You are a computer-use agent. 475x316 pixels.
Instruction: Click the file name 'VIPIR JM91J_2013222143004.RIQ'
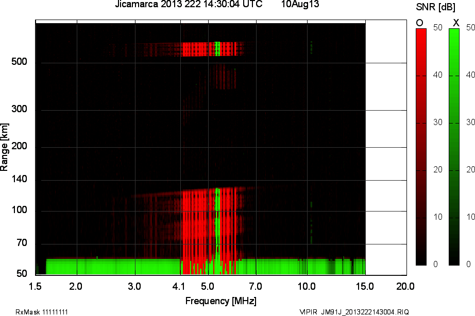click(354, 312)
